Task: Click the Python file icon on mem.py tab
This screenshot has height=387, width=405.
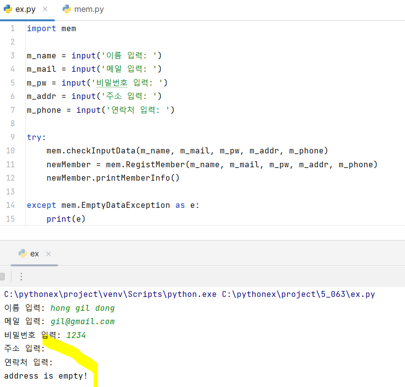Action: pyautogui.click(x=67, y=9)
